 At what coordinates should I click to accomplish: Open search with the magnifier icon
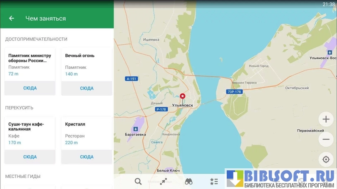[138, 181]
